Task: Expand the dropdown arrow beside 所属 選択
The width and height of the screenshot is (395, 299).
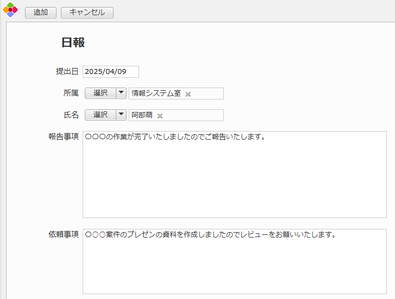Action: coord(121,93)
